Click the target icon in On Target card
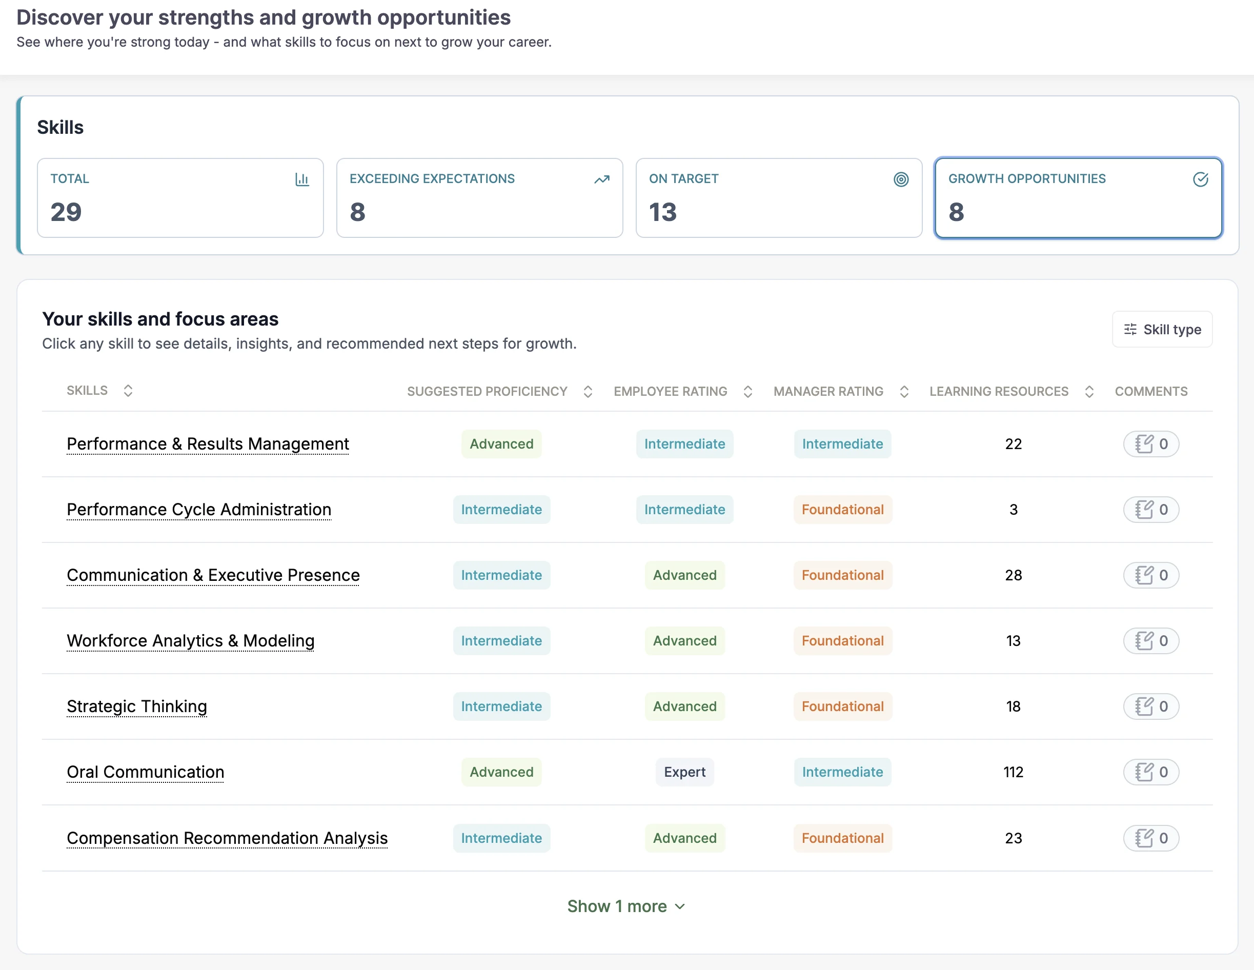Image resolution: width=1254 pixels, height=970 pixels. click(901, 179)
